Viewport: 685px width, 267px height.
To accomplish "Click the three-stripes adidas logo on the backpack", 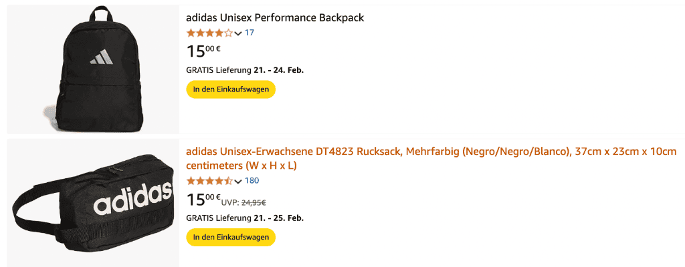I will (x=102, y=57).
